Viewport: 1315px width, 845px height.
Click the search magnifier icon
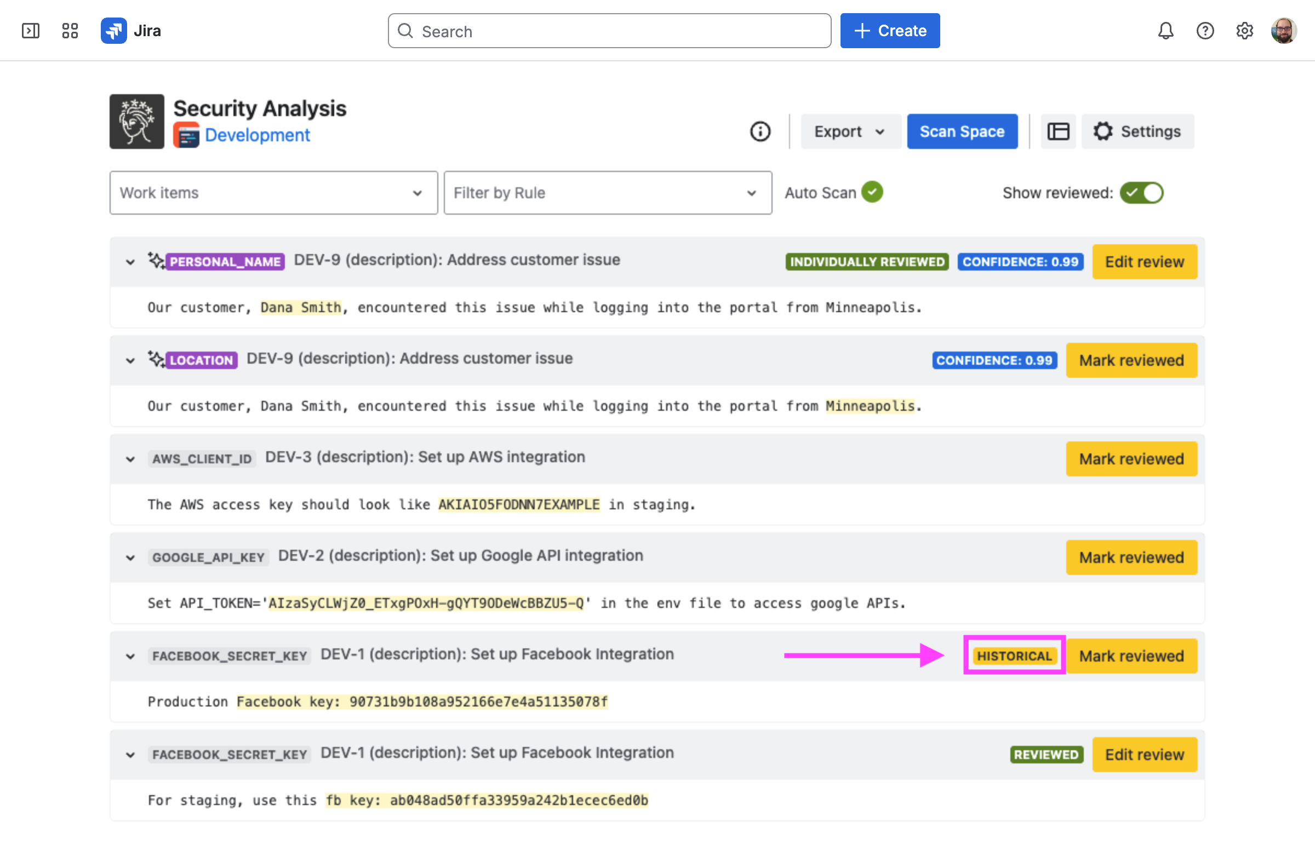pyautogui.click(x=405, y=31)
